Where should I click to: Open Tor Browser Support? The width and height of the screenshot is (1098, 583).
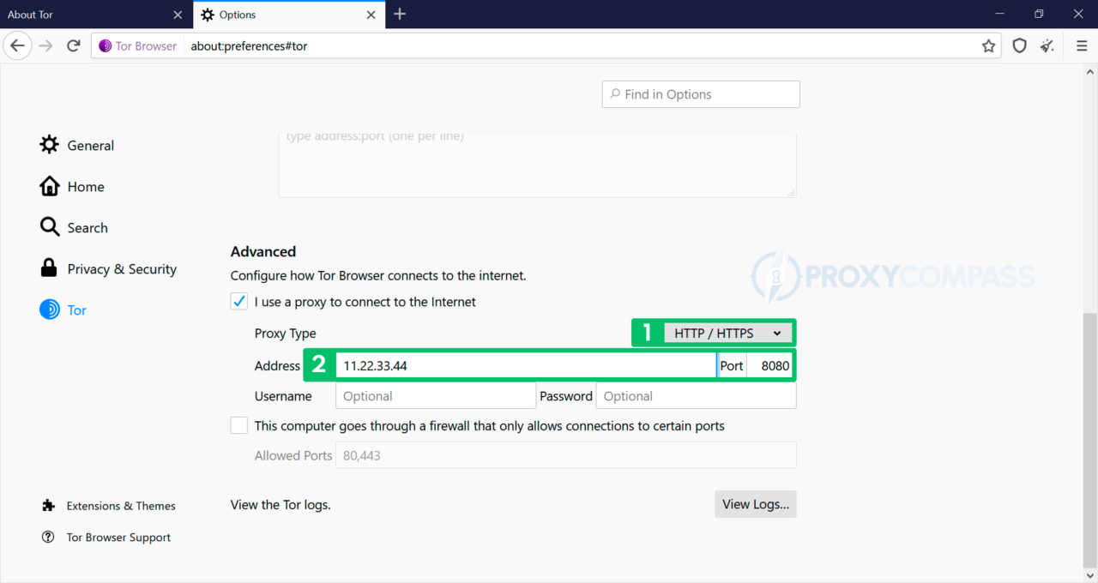coord(118,537)
